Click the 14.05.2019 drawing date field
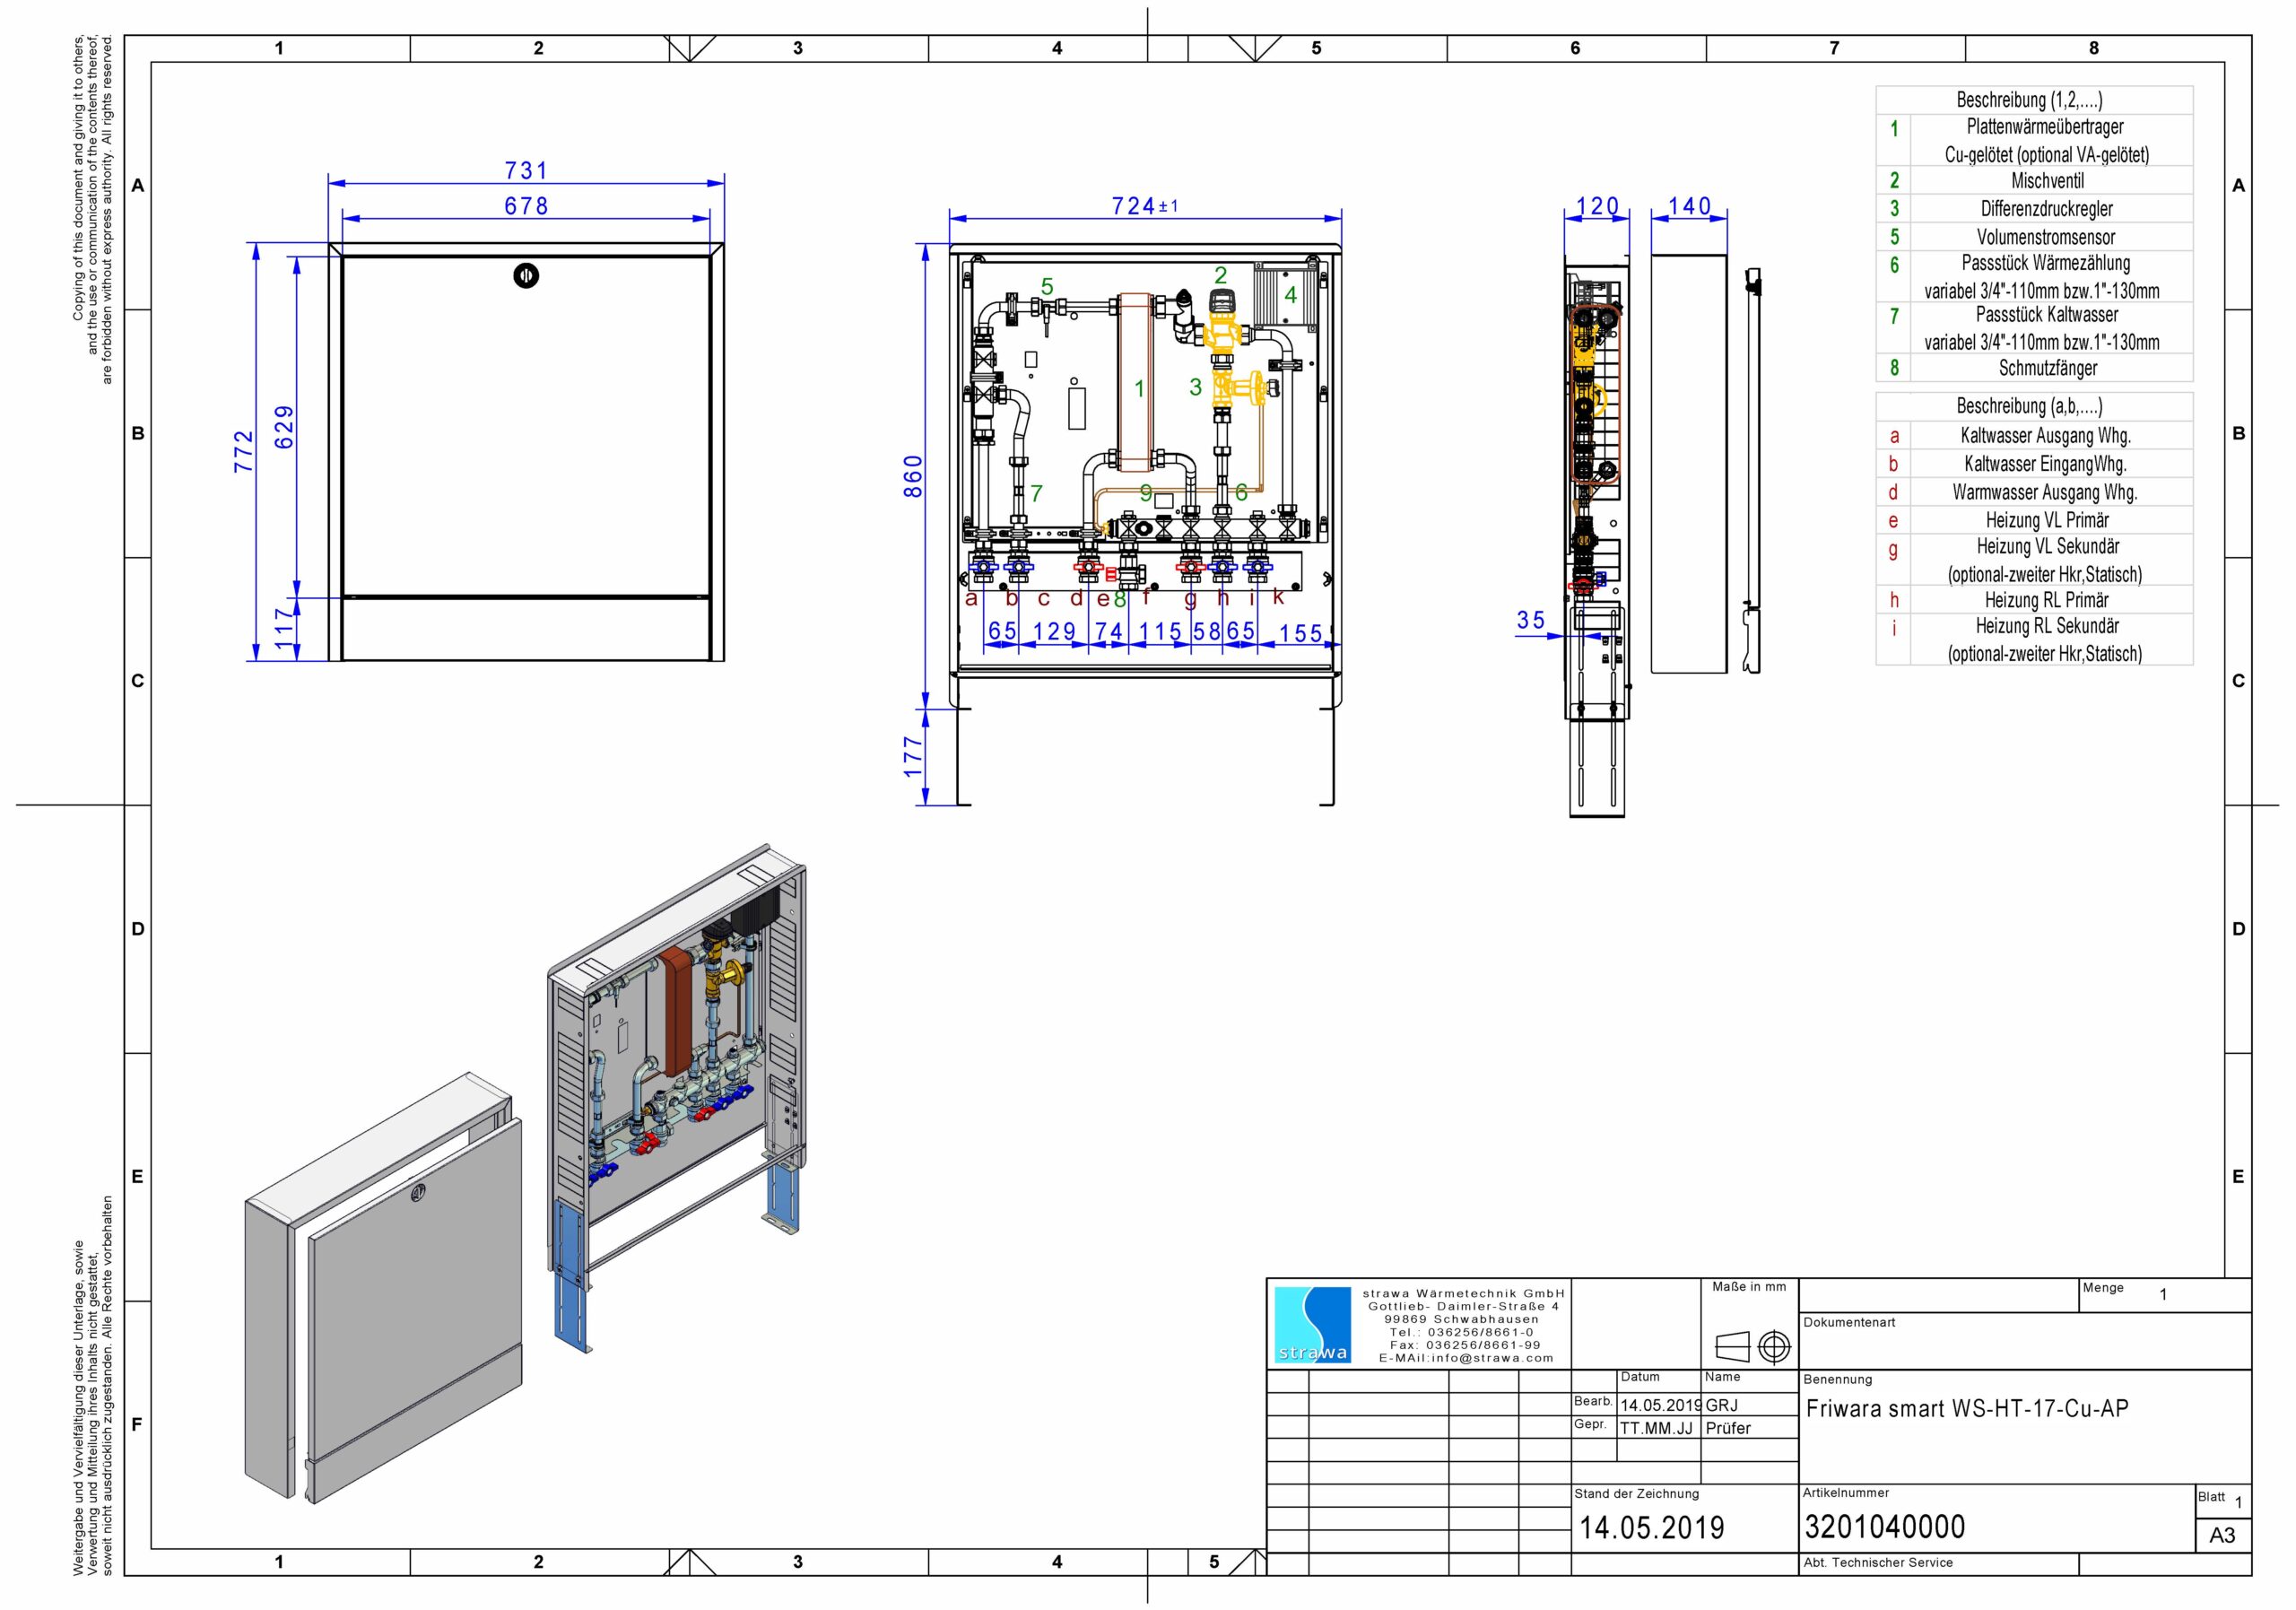Screen dimensions: 2296x1610 pyautogui.click(x=1651, y=1528)
